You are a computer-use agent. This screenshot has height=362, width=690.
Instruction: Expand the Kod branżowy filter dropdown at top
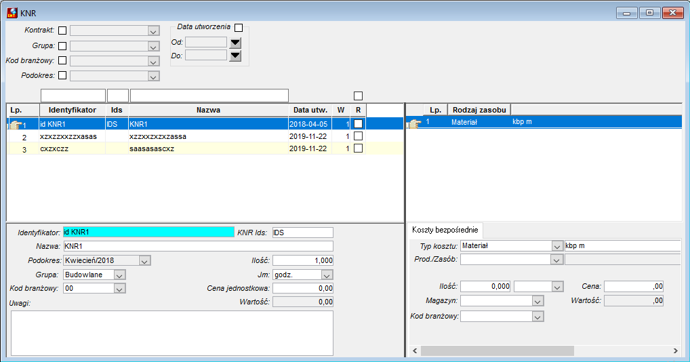pyautogui.click(x=153, y=62)
